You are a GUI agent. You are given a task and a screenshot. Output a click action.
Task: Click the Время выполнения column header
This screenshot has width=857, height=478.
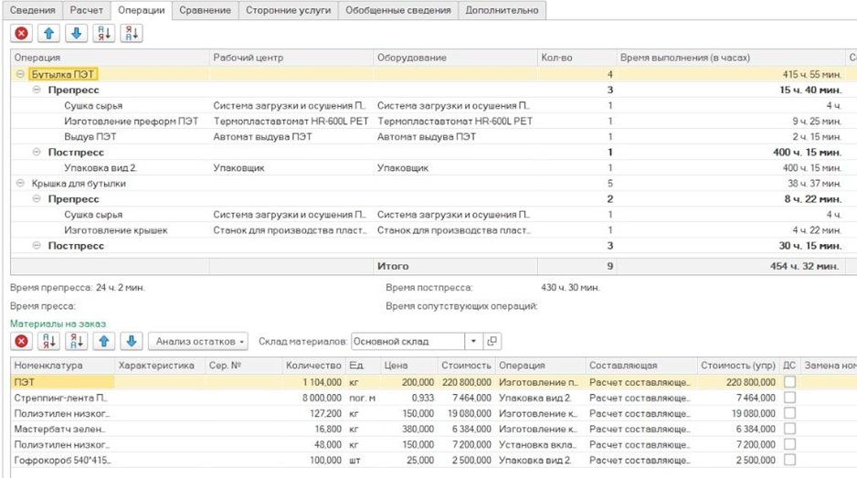(x=685, y=58)
